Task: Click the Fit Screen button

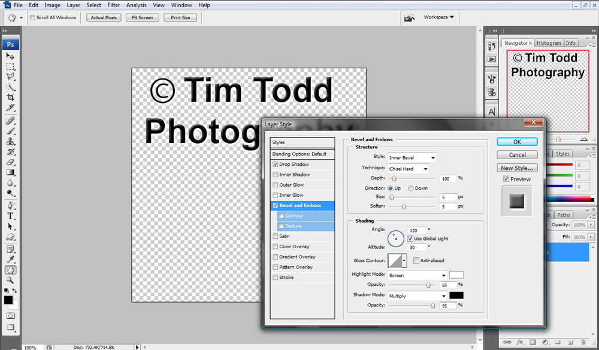Action: tap(143, 17)
